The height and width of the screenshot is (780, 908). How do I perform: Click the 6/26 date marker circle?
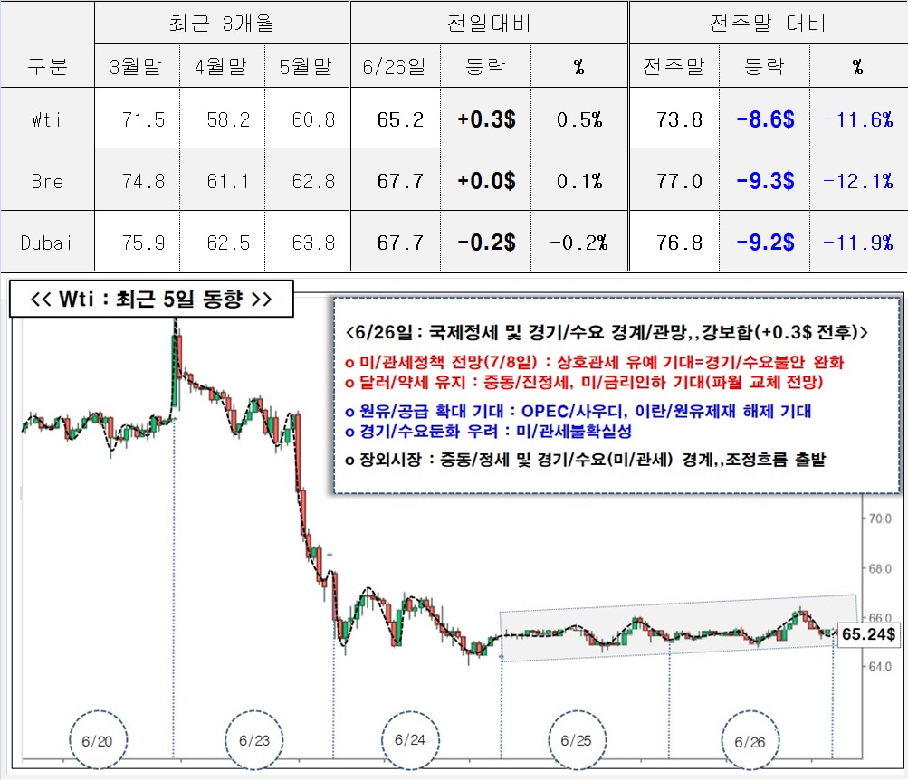point(750,741)
